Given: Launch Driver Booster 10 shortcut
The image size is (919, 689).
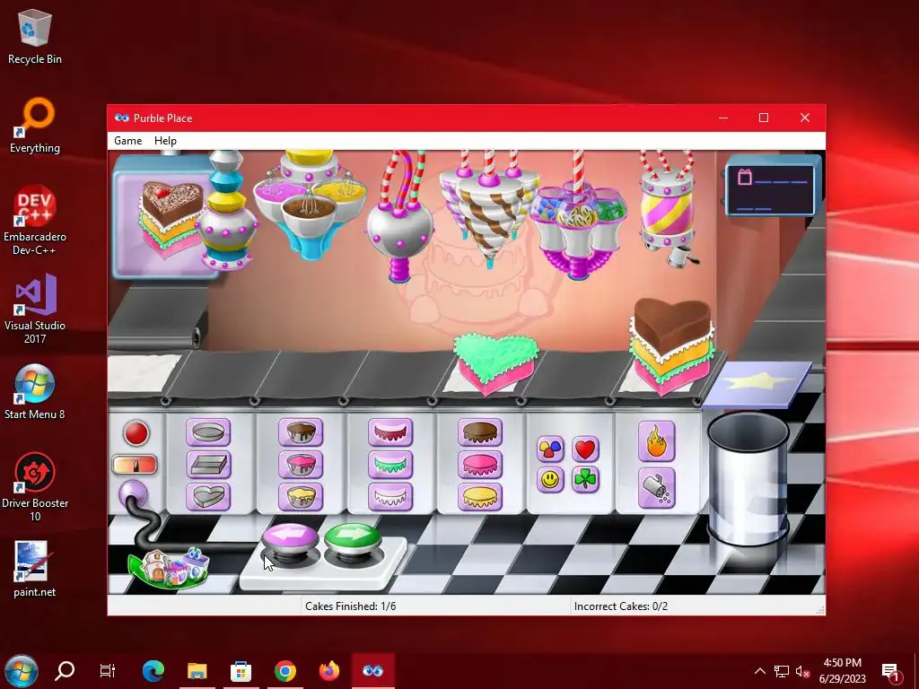Looking at the screenshot, I should pos(35,487).
